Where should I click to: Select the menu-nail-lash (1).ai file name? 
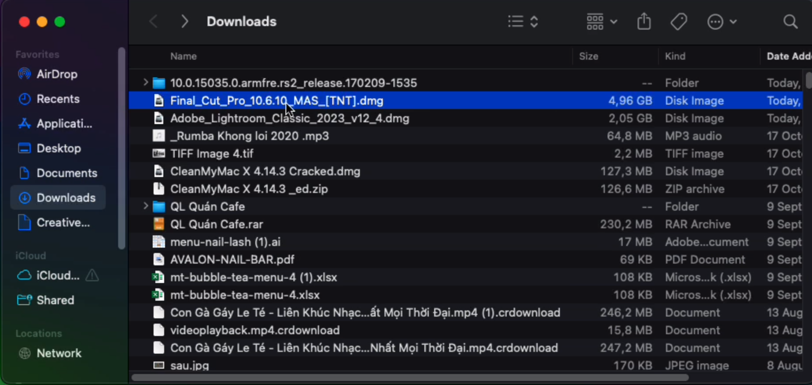225,242
